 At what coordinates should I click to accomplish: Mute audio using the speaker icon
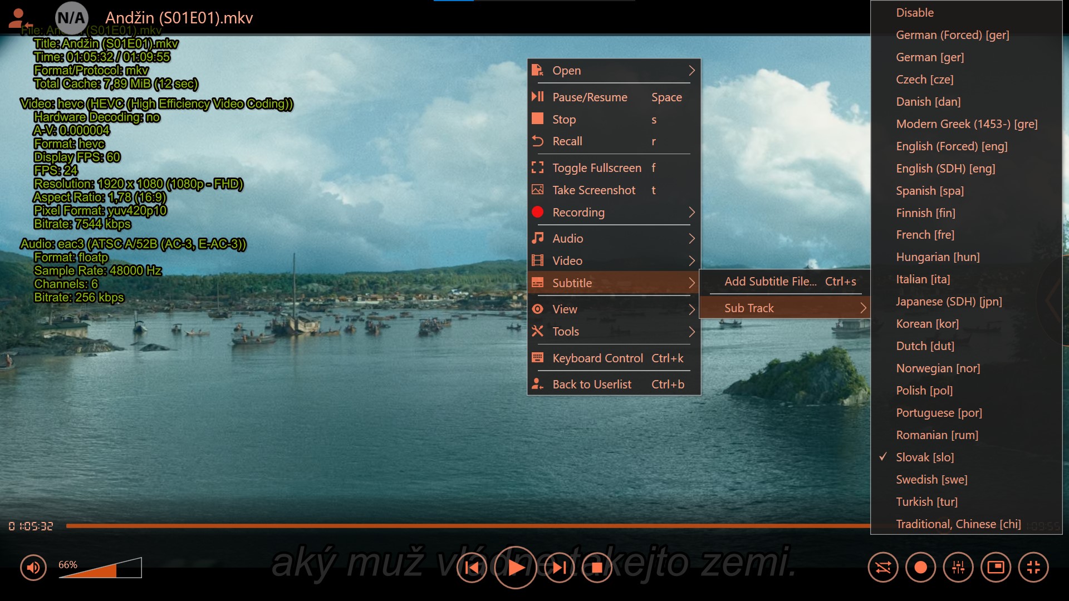click(33, 568)
